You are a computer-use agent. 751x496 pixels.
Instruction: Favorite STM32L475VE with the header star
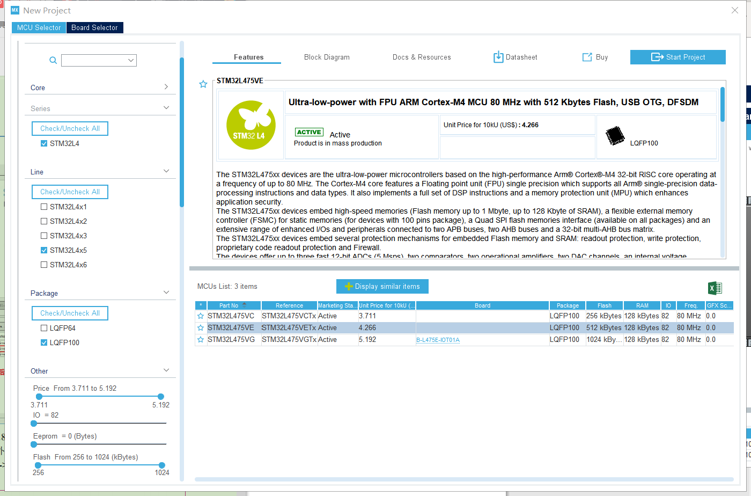pyautogui.click(x=203, y=84)
